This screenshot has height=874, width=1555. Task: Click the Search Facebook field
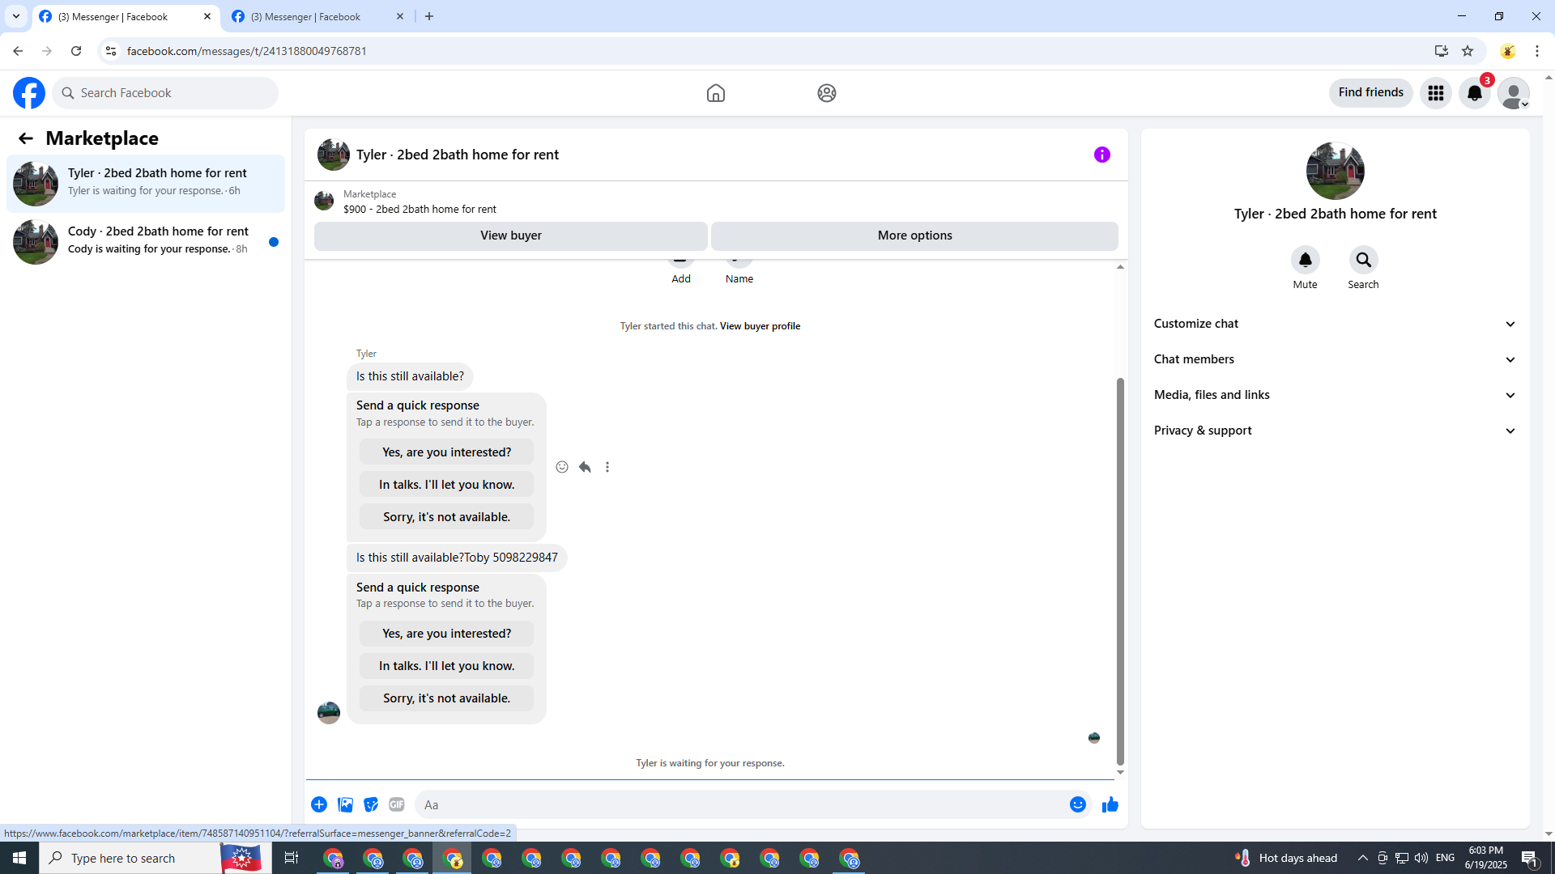[x=165, y=93]
